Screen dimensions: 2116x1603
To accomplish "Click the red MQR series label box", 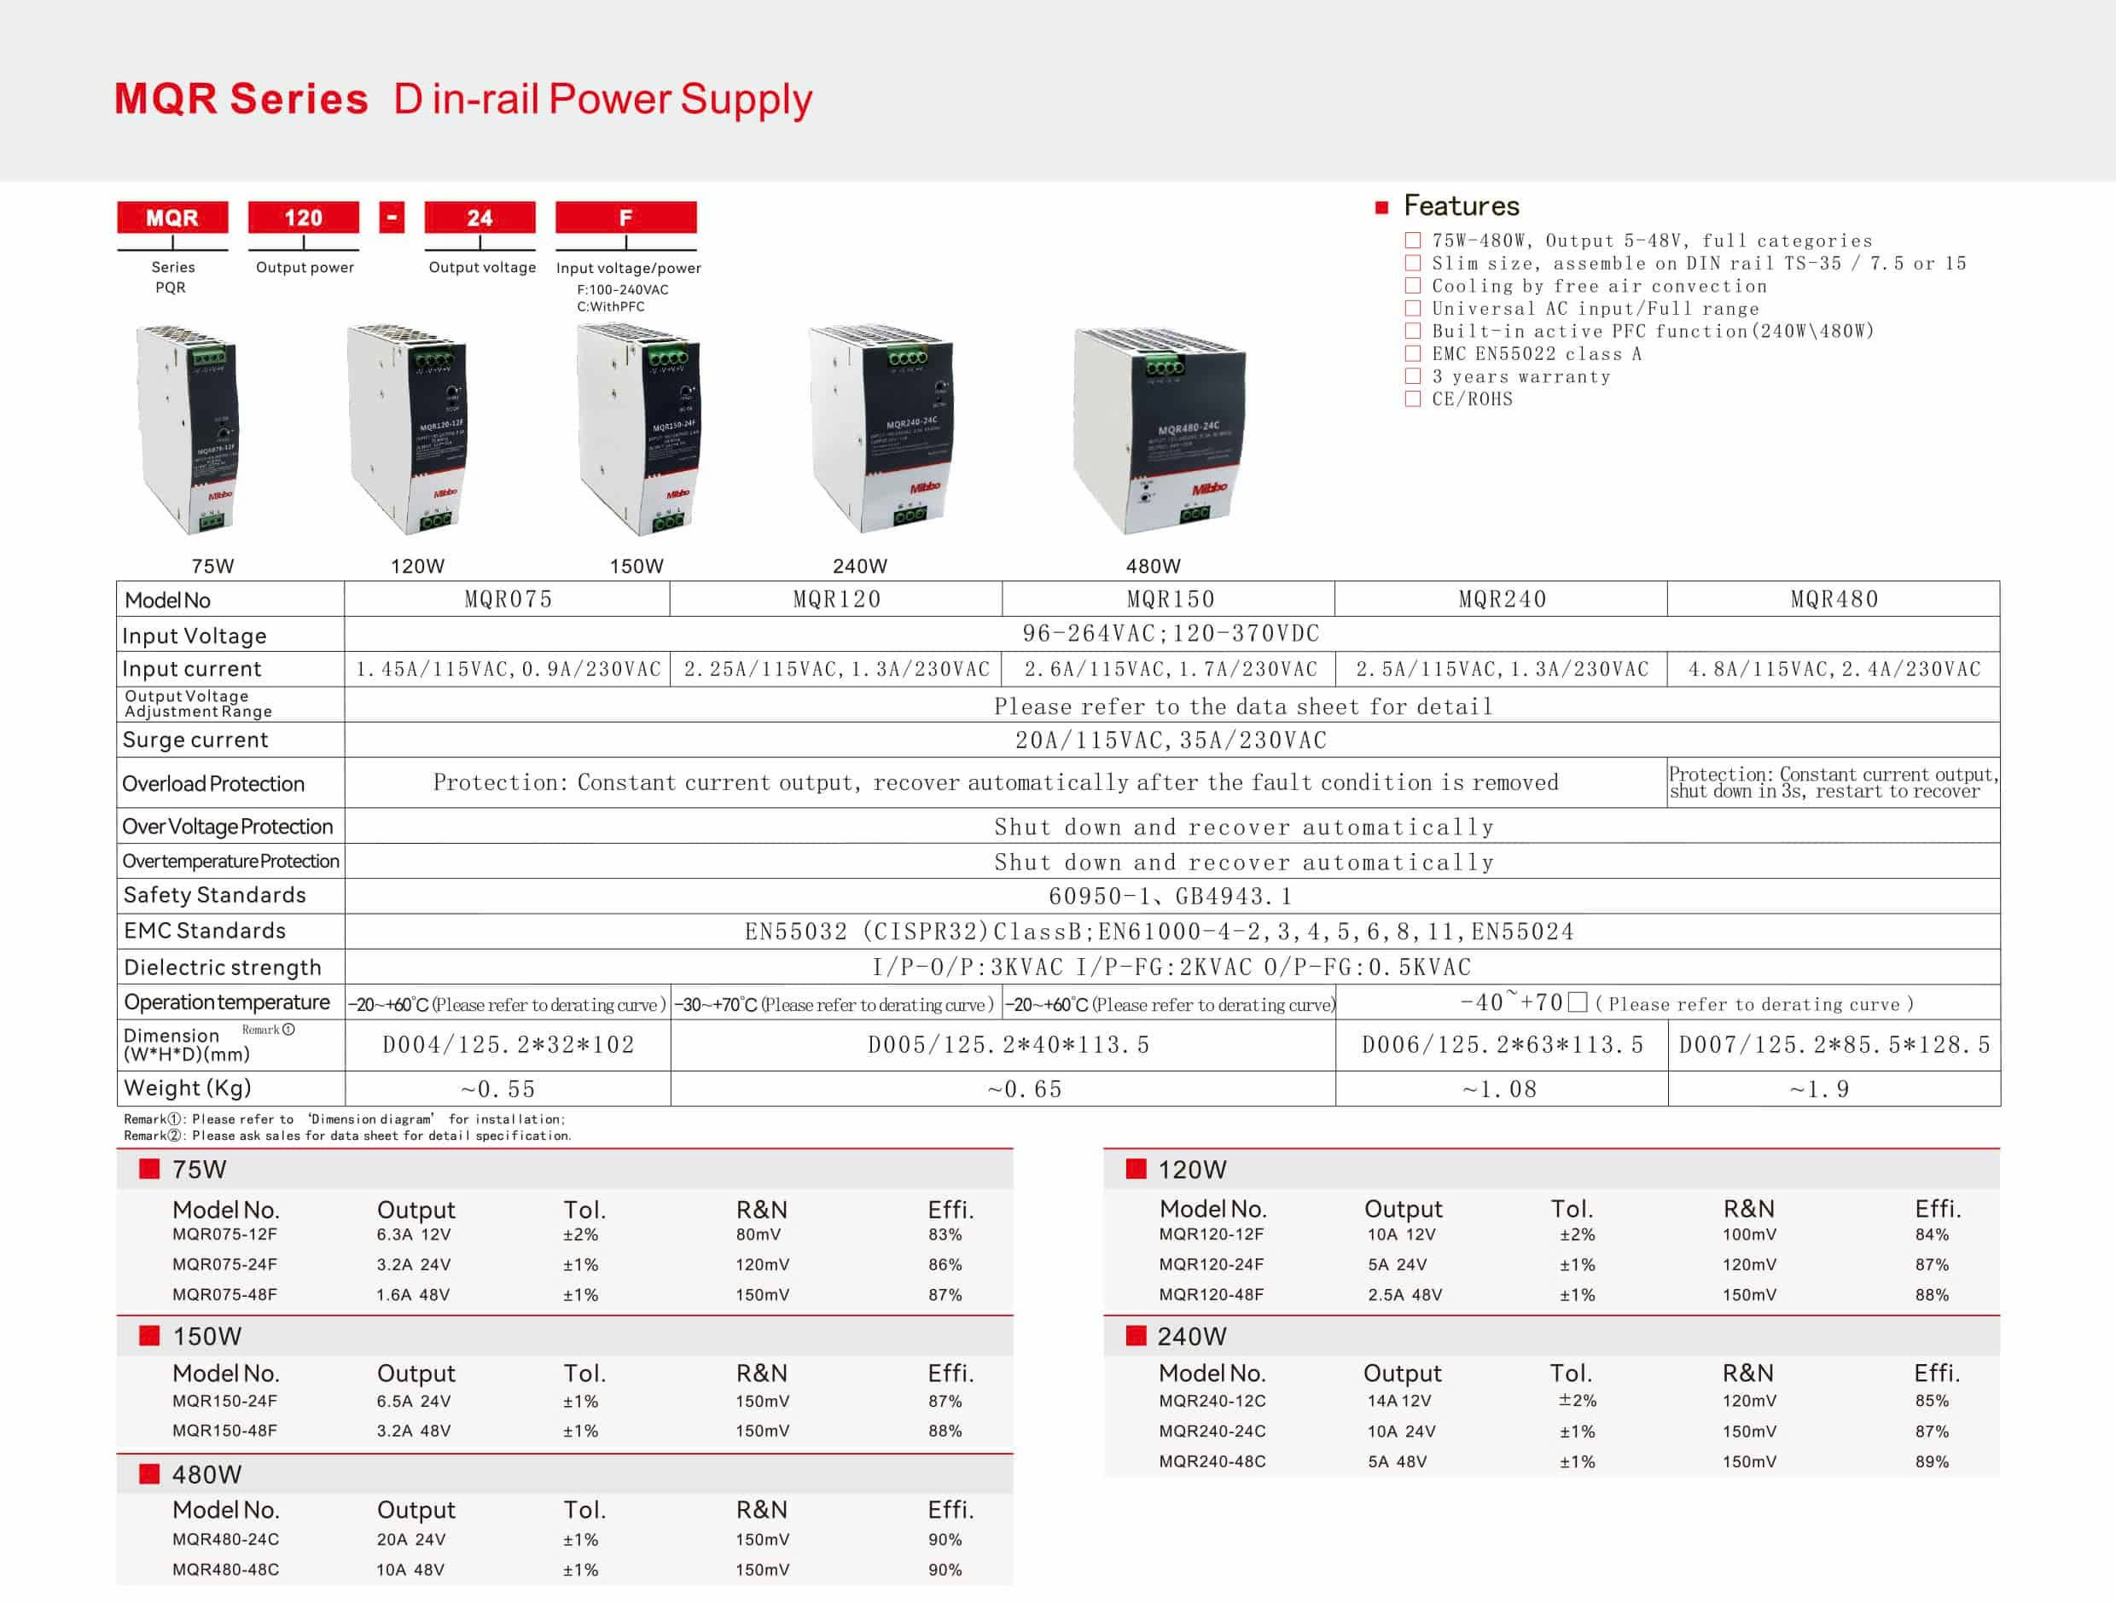I will 172,217.
